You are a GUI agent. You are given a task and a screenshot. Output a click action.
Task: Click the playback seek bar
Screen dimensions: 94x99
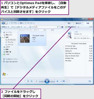pyautogui.click(x=47, y=78)
